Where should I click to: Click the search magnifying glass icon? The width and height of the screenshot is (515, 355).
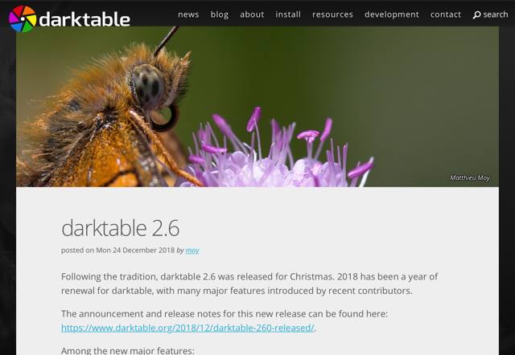pos(476,14)
